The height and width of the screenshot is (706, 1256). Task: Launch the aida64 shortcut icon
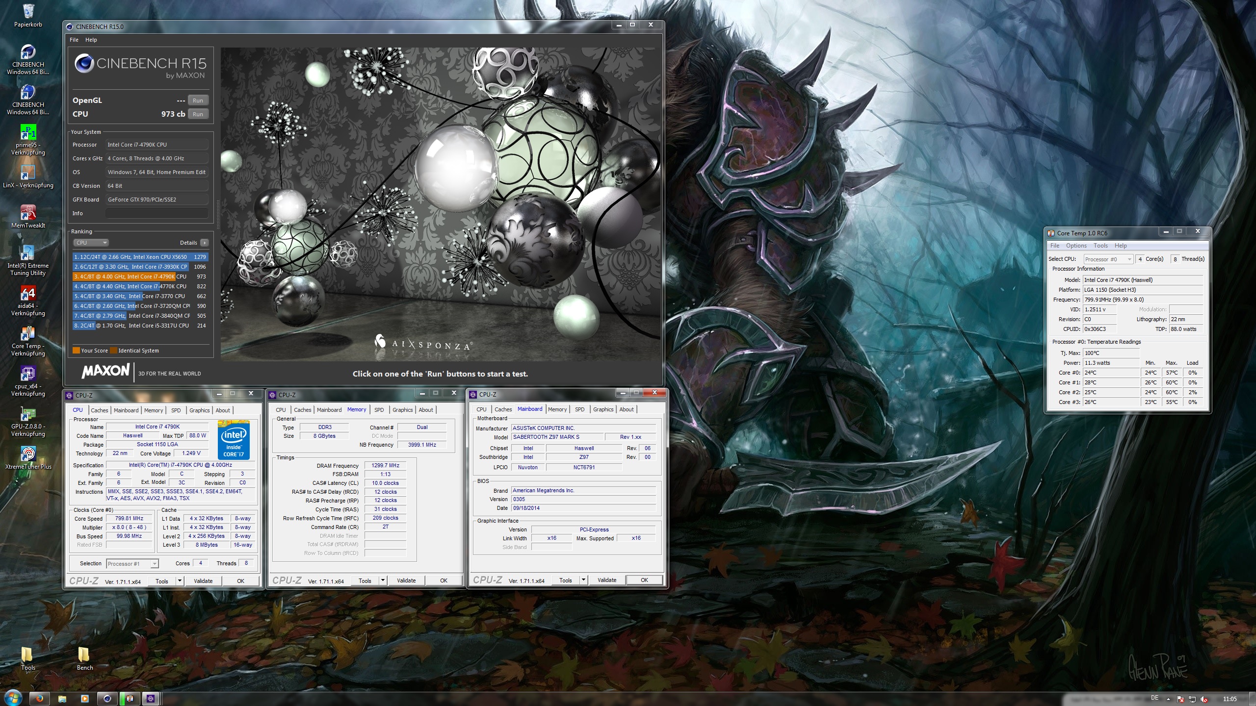click(x=28, y=301)
